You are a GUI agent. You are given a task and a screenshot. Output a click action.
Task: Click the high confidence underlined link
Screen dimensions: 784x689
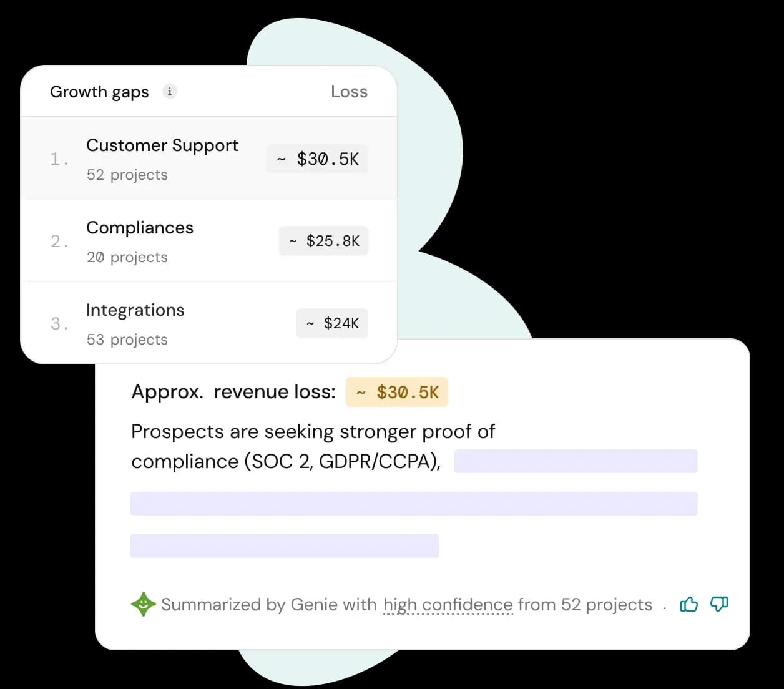click(448, 605)
